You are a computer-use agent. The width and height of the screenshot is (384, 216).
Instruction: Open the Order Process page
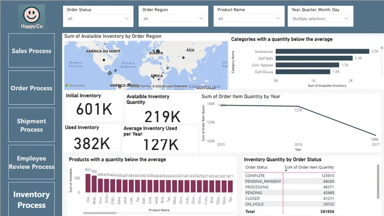pyautogui.click(x=31, y=88)
